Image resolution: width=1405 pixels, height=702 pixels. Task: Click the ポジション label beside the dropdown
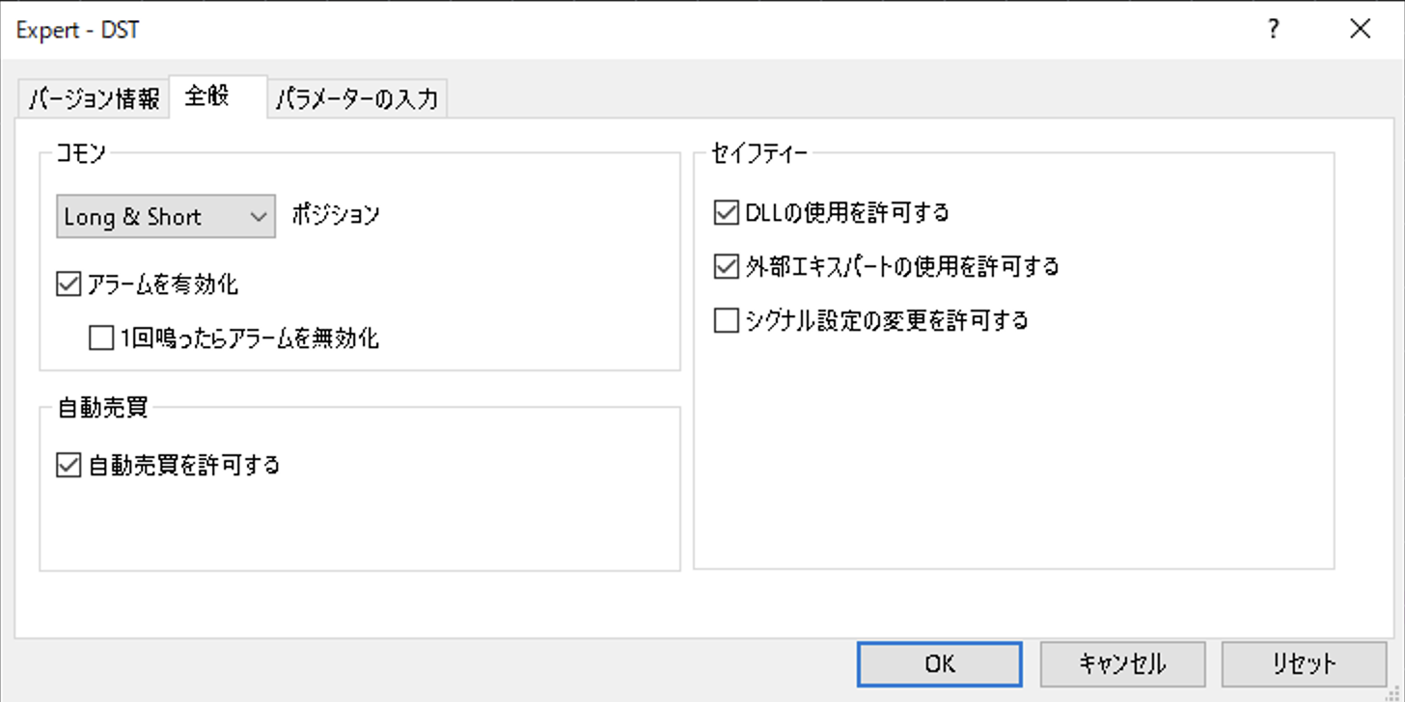pos(336,215)
